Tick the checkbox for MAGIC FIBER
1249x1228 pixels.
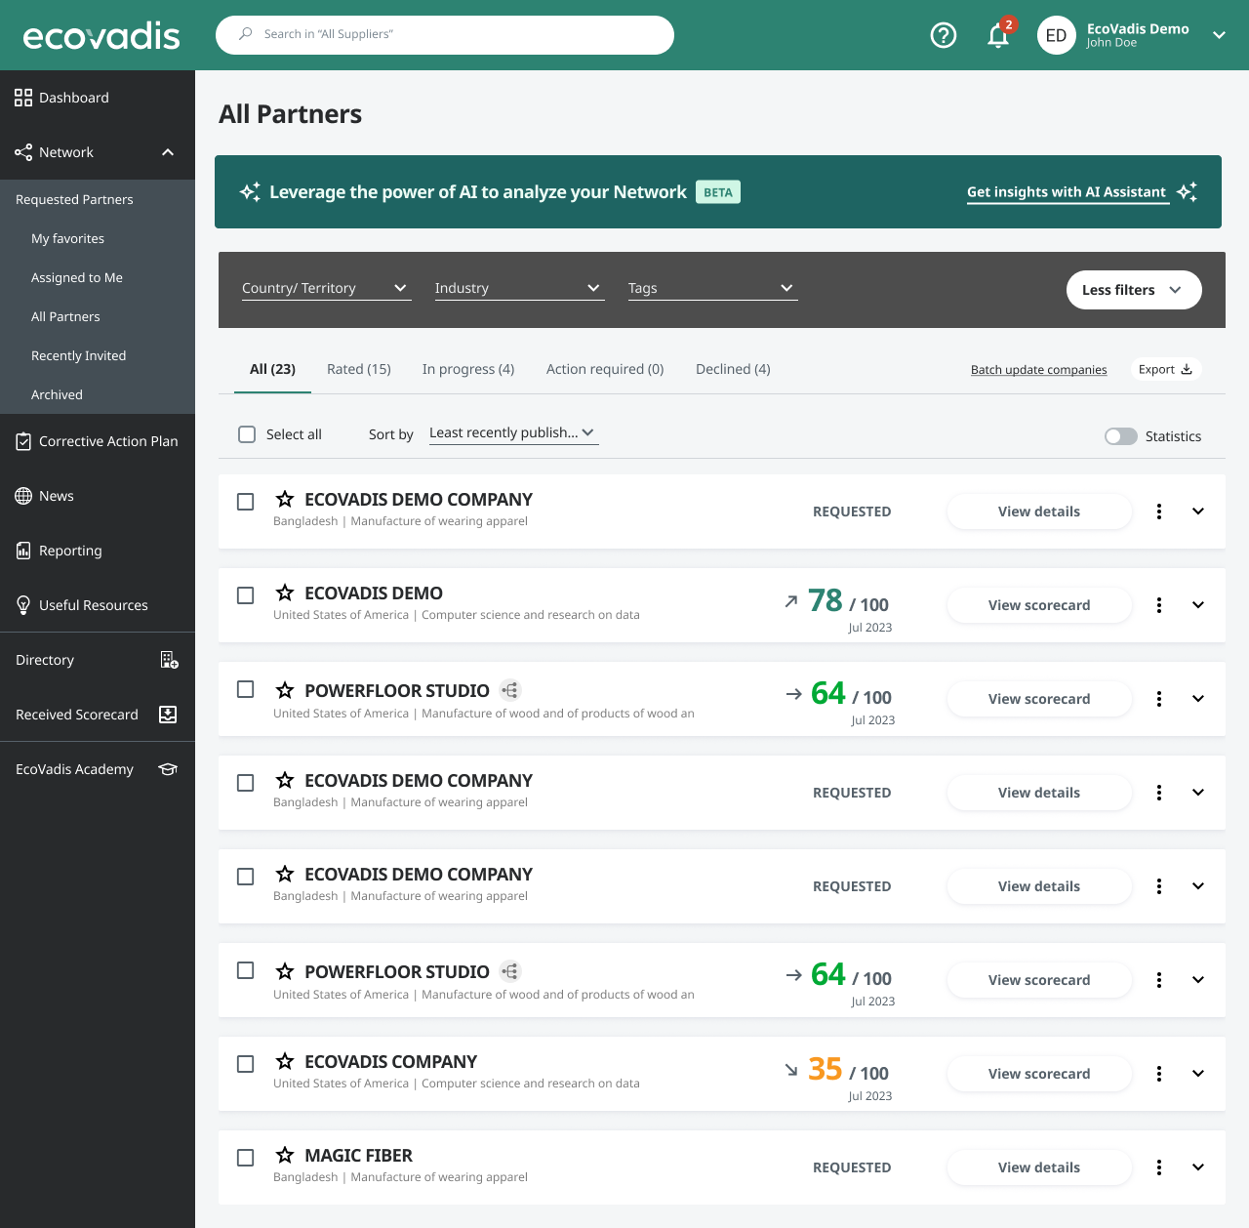[x=246, y=1158]
